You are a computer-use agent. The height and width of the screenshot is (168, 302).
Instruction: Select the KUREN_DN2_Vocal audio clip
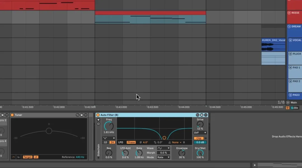[x=273, y=45]
